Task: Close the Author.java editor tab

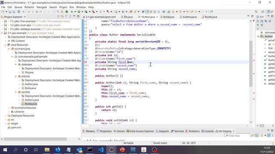Action: [x=157, y=17]
